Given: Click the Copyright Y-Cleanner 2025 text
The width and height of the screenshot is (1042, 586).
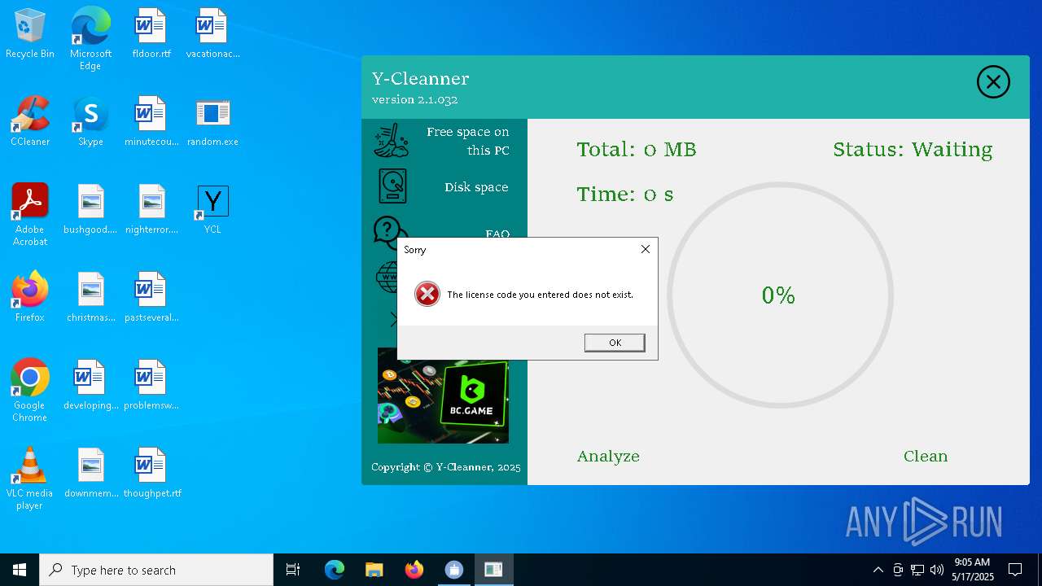Looking at the screenshot, I should [x=446, y=467].
